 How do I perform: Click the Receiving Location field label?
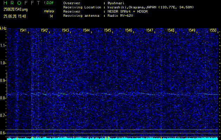tap(82, 7)
